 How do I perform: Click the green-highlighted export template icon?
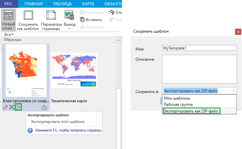pos(19,107)
